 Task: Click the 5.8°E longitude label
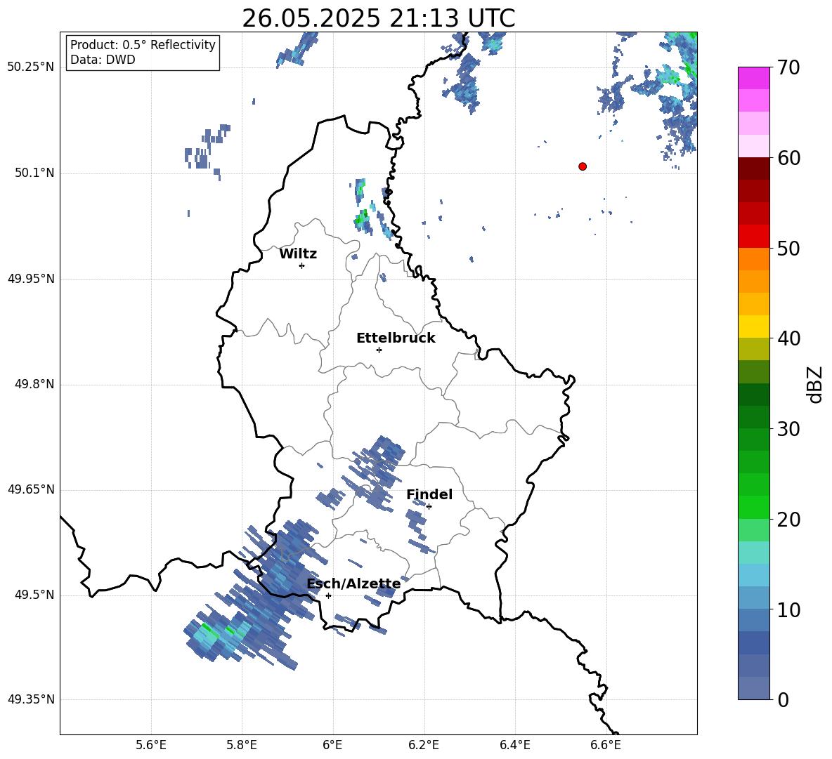(x=242, y=745)
